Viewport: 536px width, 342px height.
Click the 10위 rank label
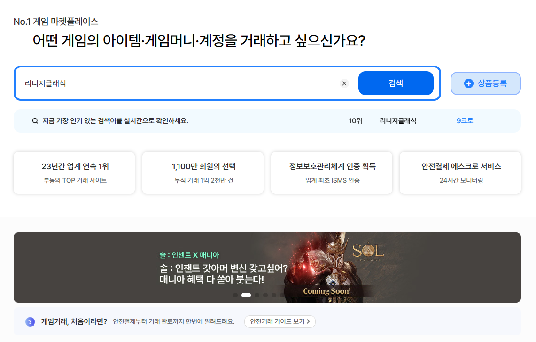[x=355, y=121]
